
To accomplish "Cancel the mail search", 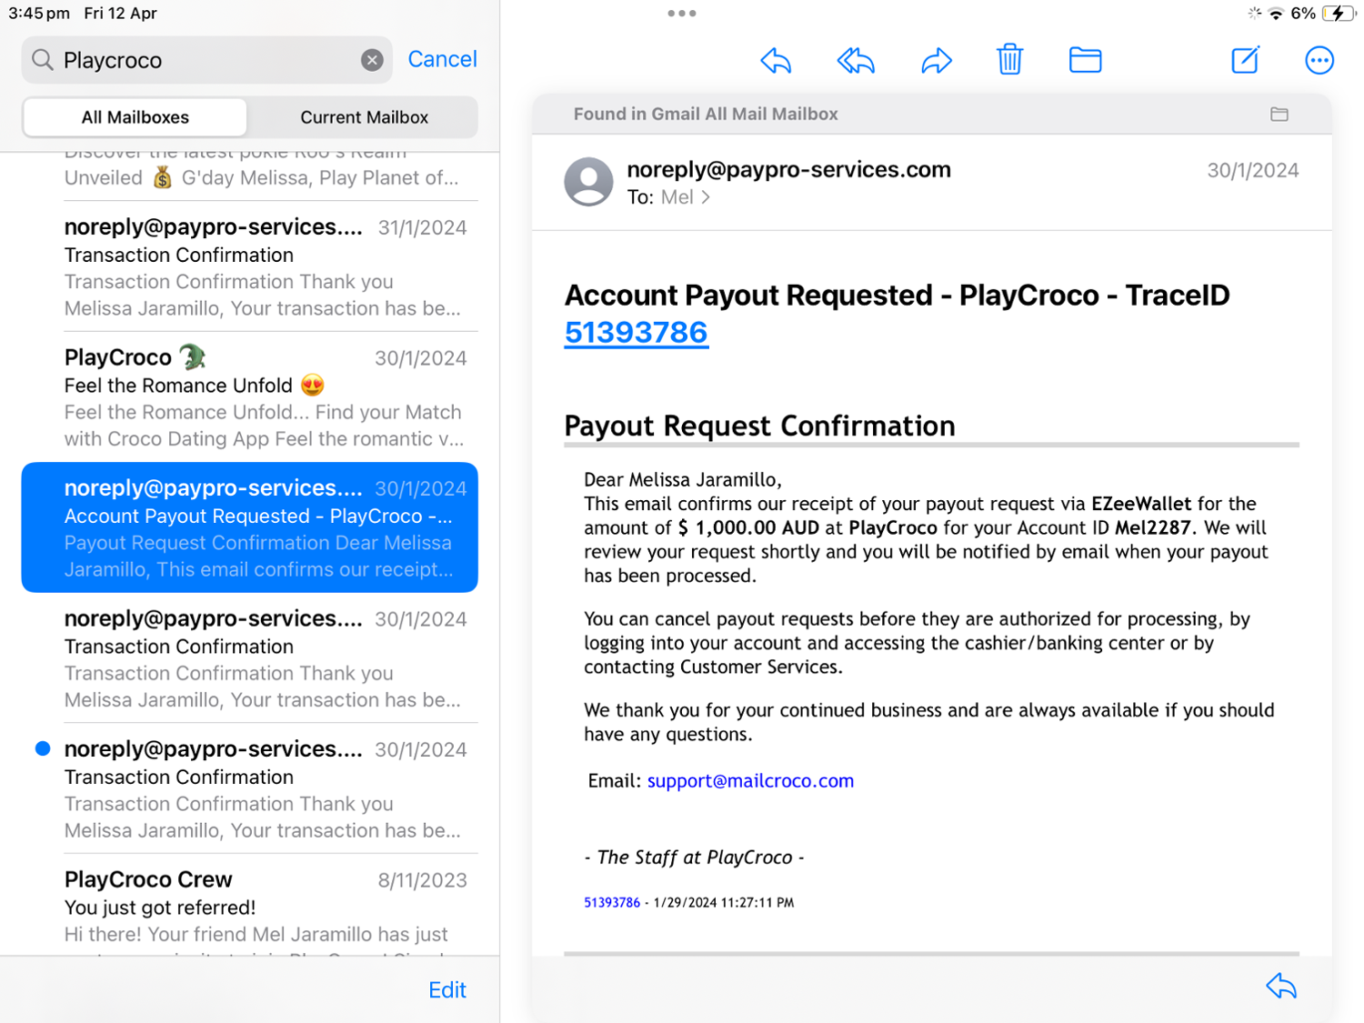I will 442,59.
